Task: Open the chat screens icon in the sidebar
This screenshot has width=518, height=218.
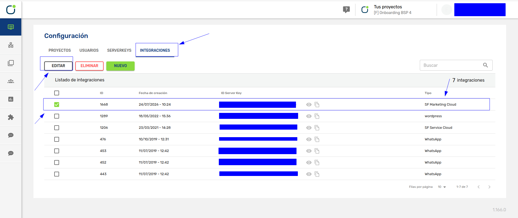Action: pyautogui.click(x=11, y=27)
